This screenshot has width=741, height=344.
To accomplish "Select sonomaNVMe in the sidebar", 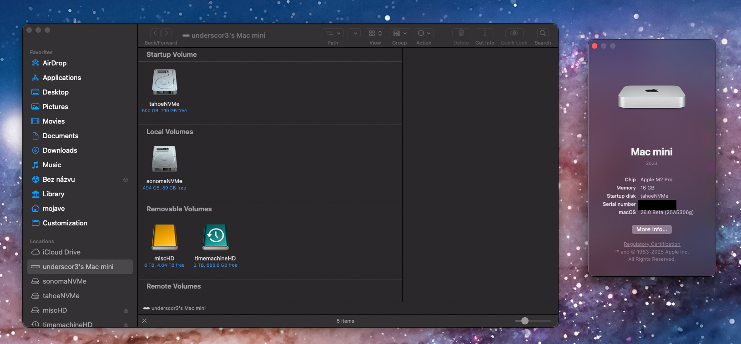I will pos(80,281).
